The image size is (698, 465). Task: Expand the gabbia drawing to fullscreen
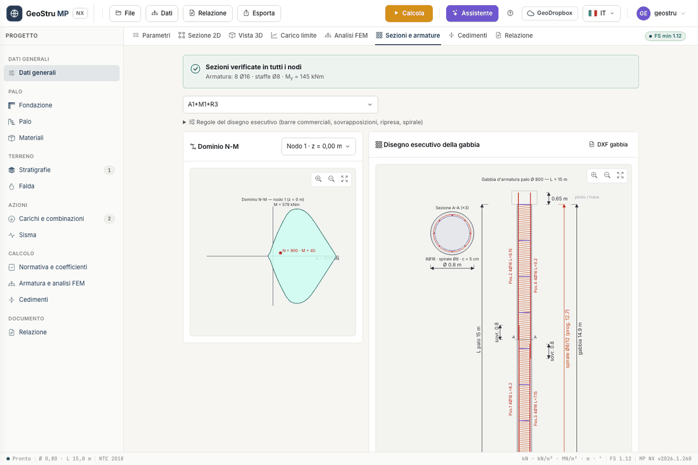(621, 175)
